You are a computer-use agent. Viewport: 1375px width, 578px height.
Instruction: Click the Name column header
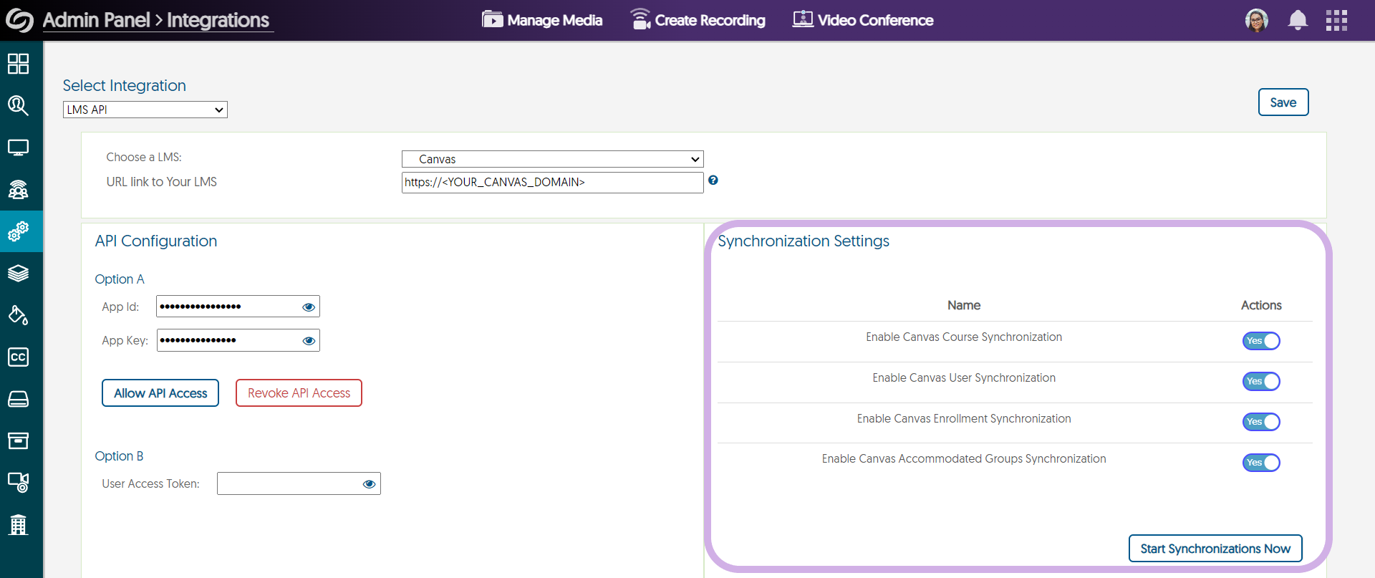click(x=964, y=305)
